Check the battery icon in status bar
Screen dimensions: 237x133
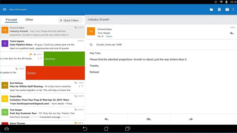pos(226,2)
